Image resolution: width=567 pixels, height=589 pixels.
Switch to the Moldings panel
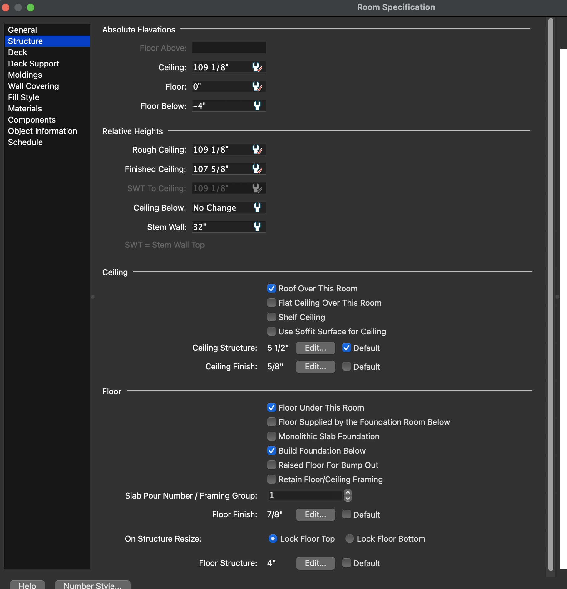click(x=25, y=75)
